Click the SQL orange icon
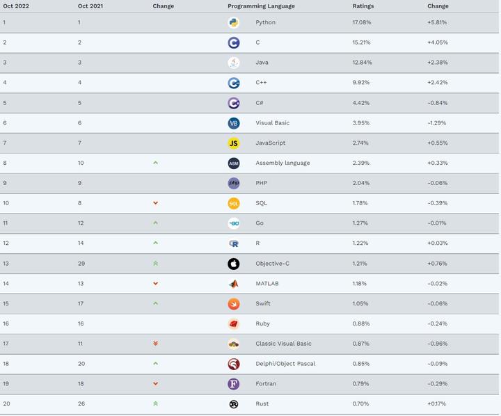This screenshot has height=416, width=501. (x=234, y=203)
